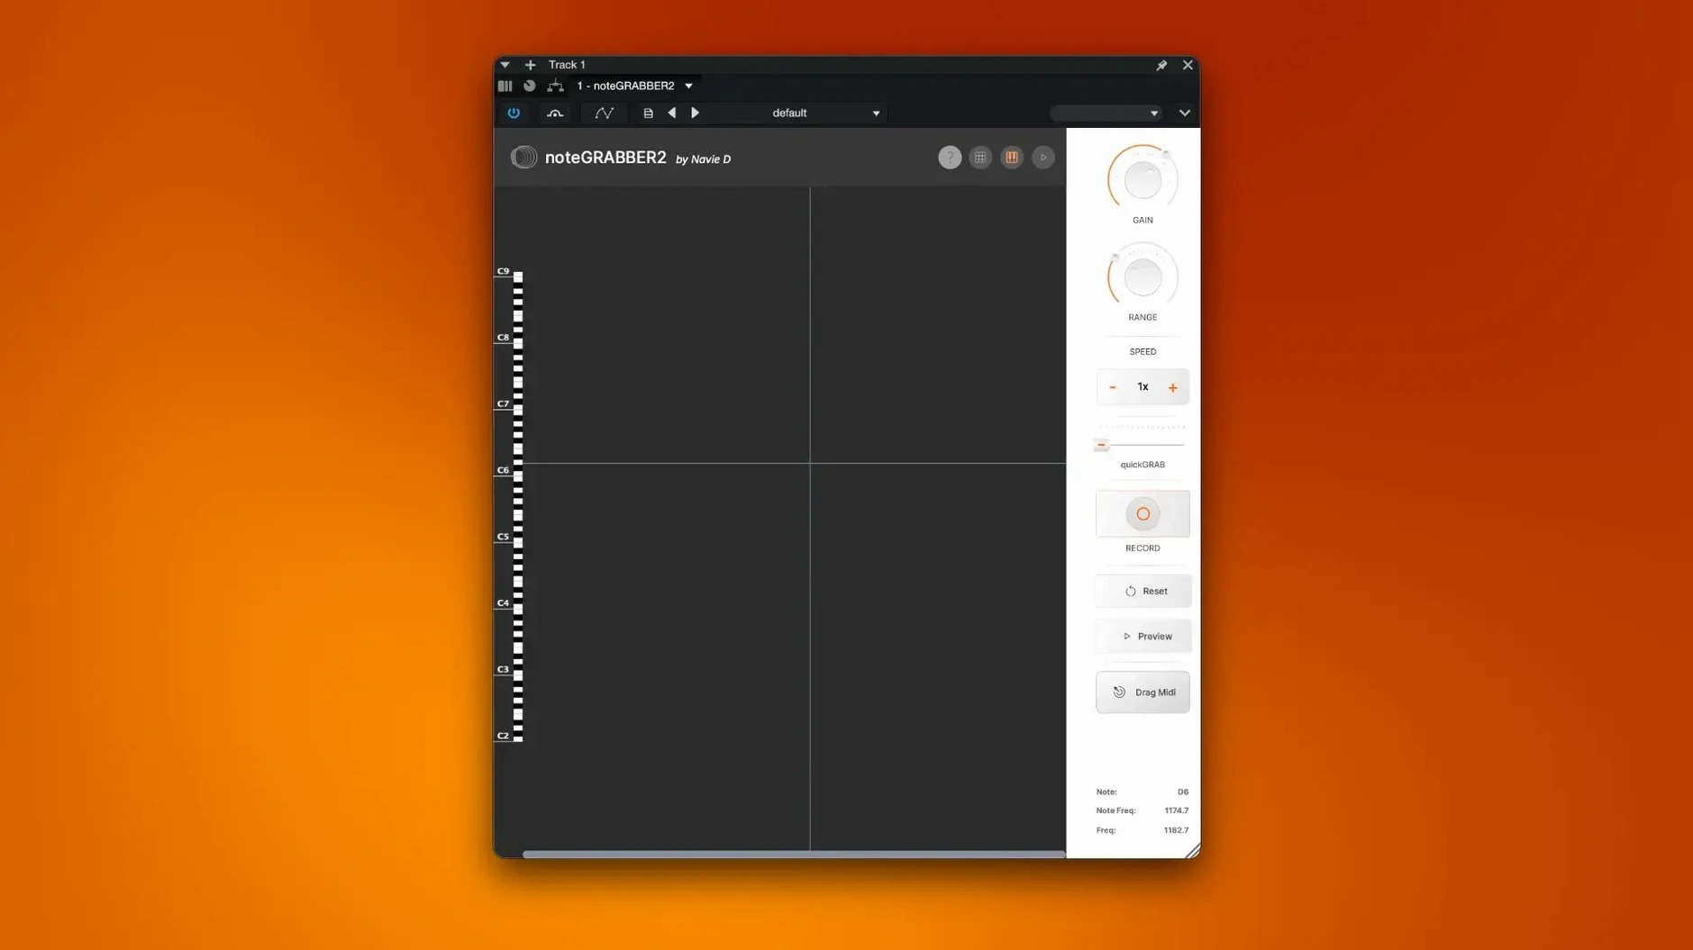Click the round knob icon in plugin bar

(x=530, y=86)
